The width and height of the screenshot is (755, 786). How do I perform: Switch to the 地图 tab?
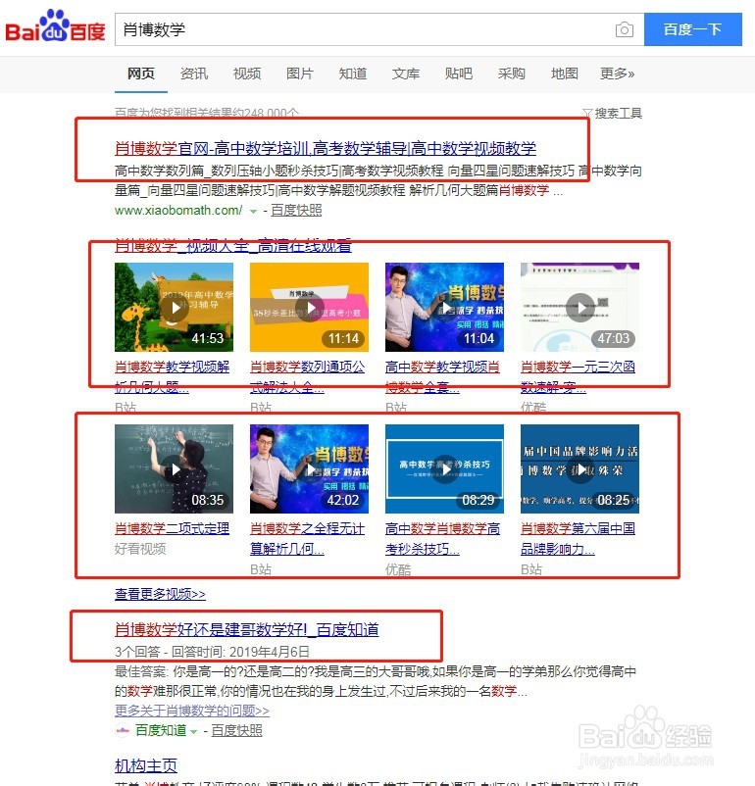(x=565, y=74)
